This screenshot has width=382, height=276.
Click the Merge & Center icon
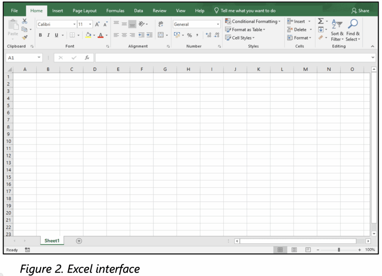pos(161,35)
